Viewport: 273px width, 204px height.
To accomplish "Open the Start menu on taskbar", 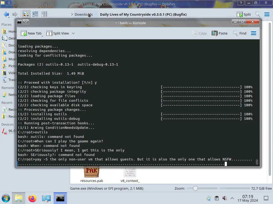I will tap(6, 198).
